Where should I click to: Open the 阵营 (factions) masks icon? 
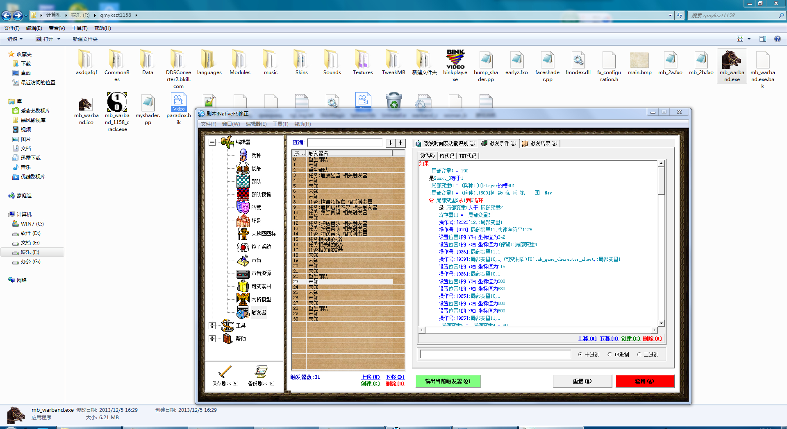(243, 208)
